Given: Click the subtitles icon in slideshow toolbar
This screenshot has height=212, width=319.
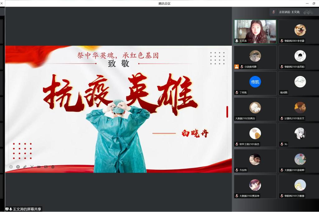Looking at the screenshot, I should tap(46, 167).
